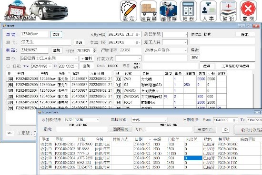The height and width of the screenshot is (175, 262).
Task: Click 設定 button in repair window
Action: [245, 34]
